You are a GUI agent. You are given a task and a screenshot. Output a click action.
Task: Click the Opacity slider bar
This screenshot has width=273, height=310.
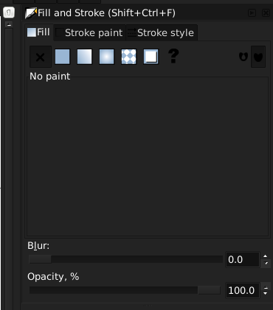pos(125,290)
